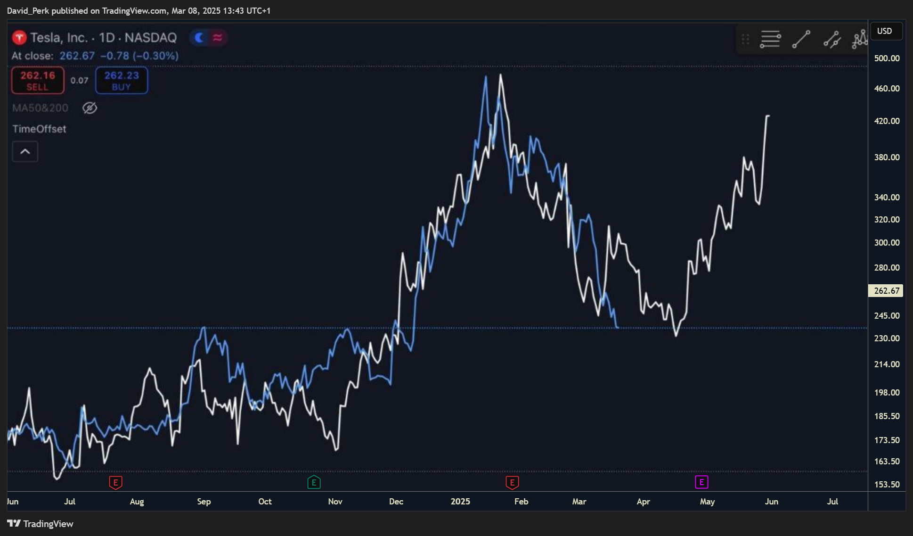Click the second Jun label near May
Screen dimensions: 913x536
pos(771,502)
